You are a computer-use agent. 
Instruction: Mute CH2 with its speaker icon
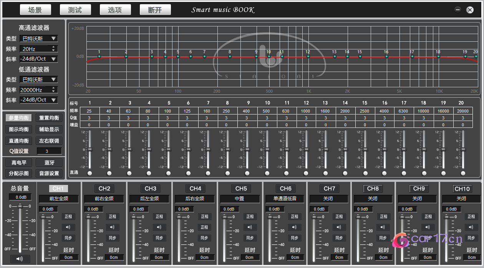112,227
